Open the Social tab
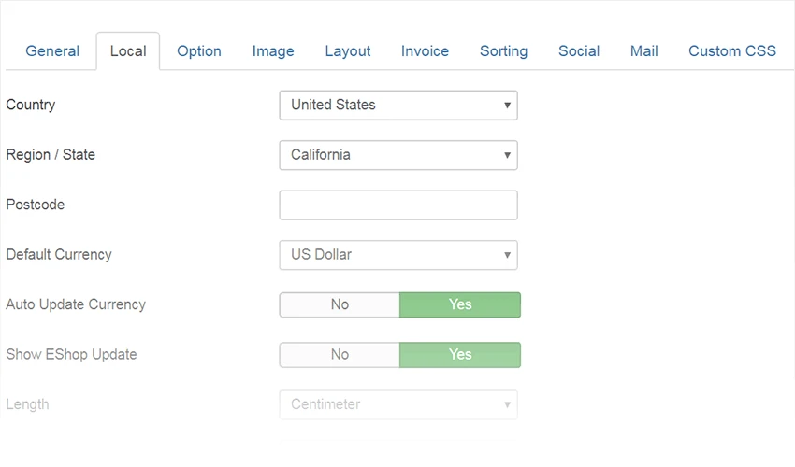Screen dimensions: 795x467 (x=579, y=51)
